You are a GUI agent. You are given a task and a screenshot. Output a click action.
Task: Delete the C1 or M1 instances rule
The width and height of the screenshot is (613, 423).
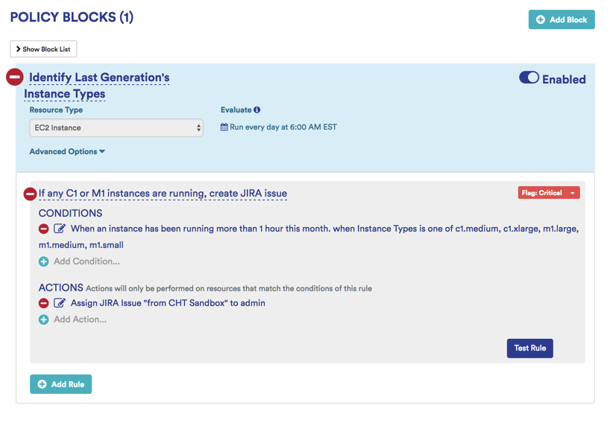[30, 194]
